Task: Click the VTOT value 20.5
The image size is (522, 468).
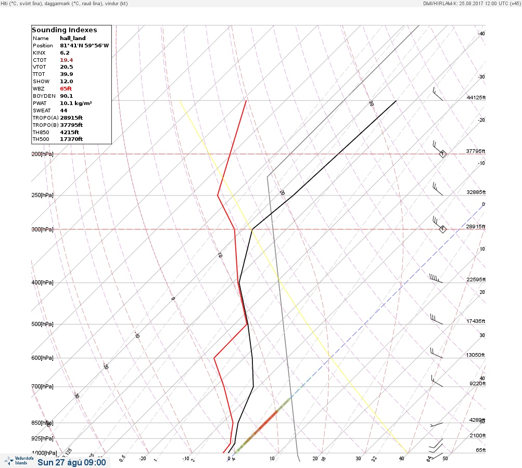Action: pos(66,67)
